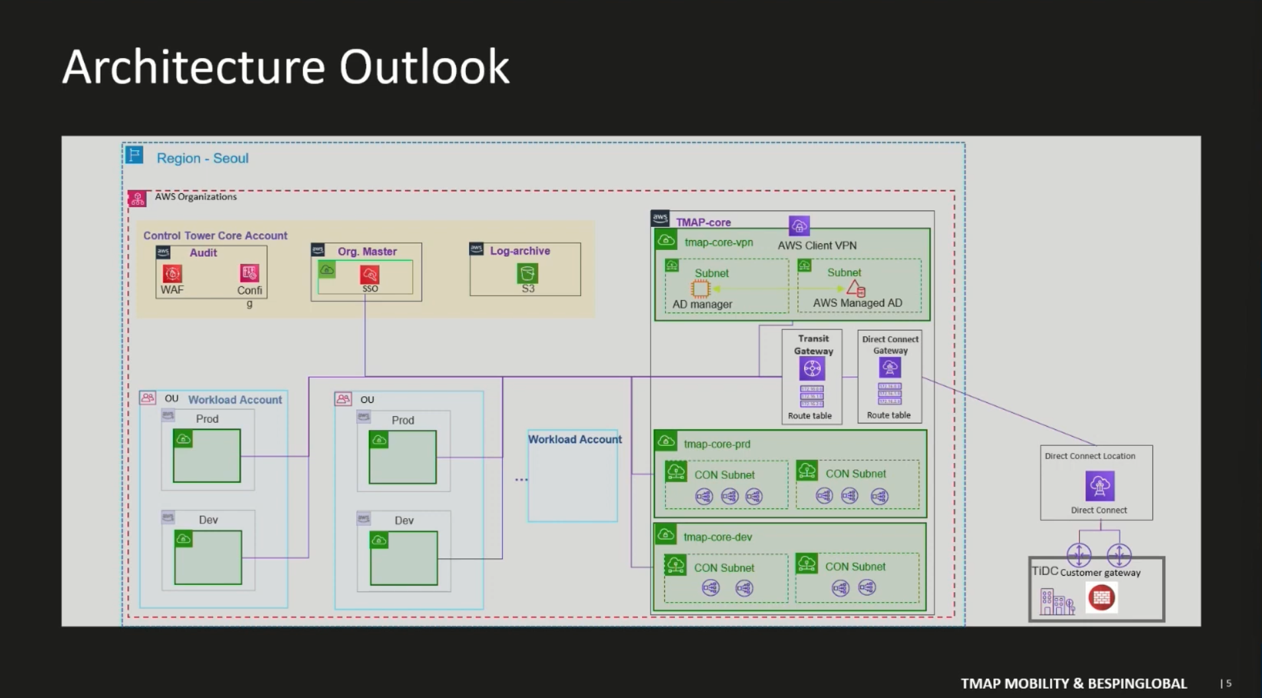Click the right CON Subnet icon in tmap-core-prd
The width and height of the screenshot is (1262, 698).
(x=807, y=470)
